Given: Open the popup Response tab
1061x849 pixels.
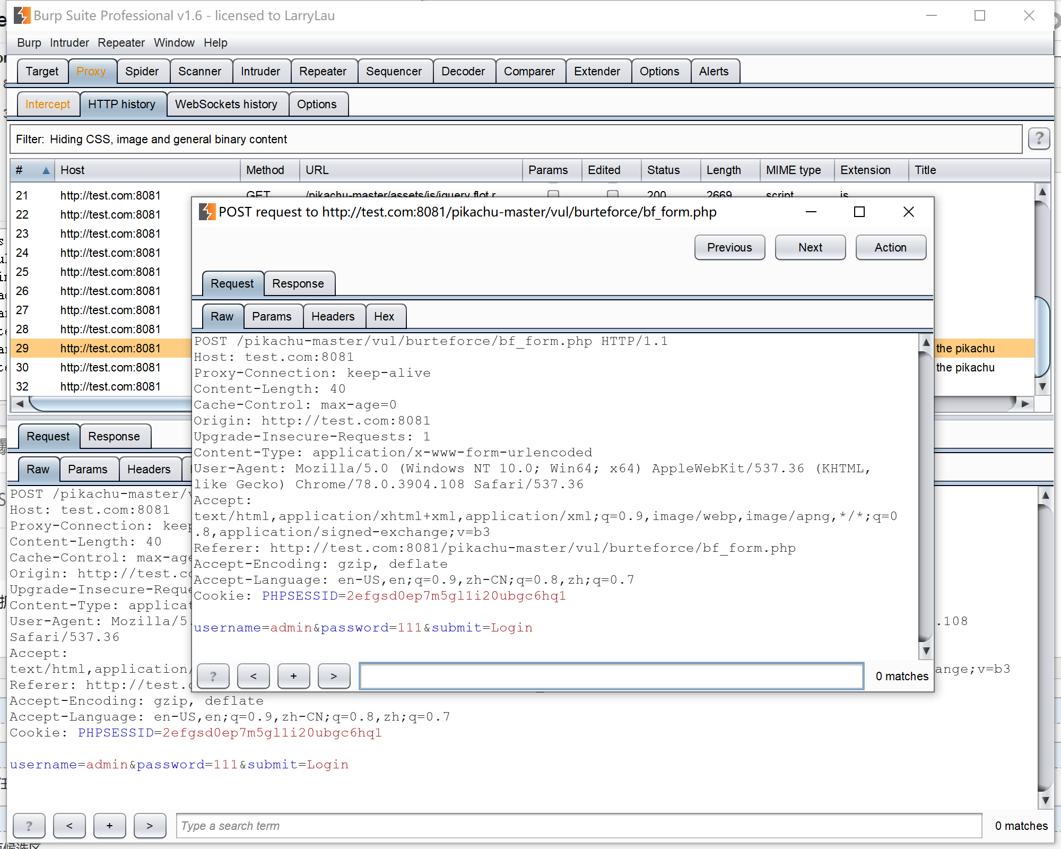Looking at the screenshot, I should coord(298,283).
